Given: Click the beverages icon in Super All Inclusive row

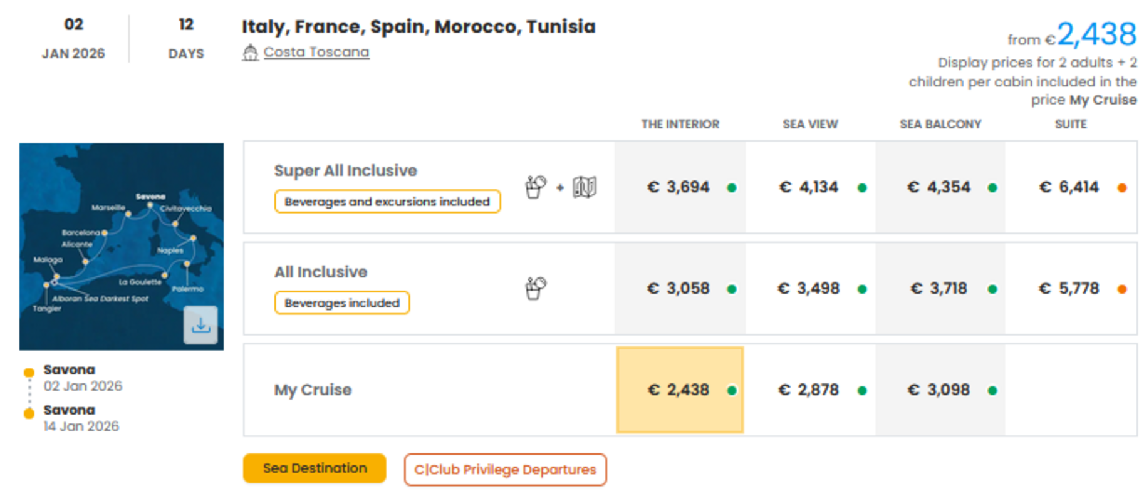Looking at the screenshot, I should tap(535, 187).
